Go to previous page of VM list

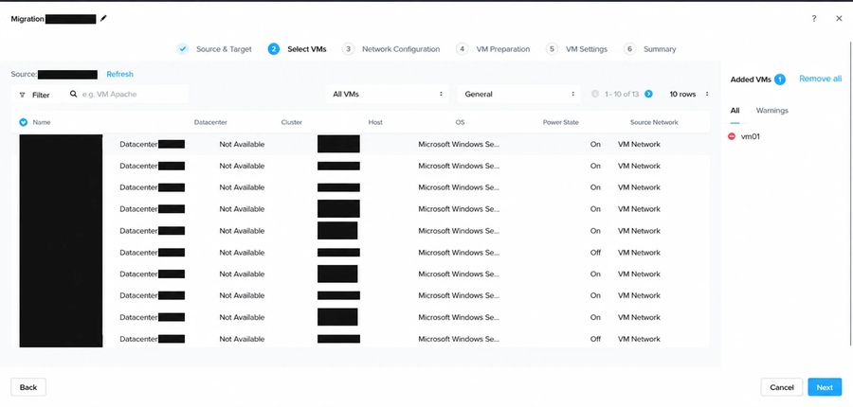click(x=595, y=94)
